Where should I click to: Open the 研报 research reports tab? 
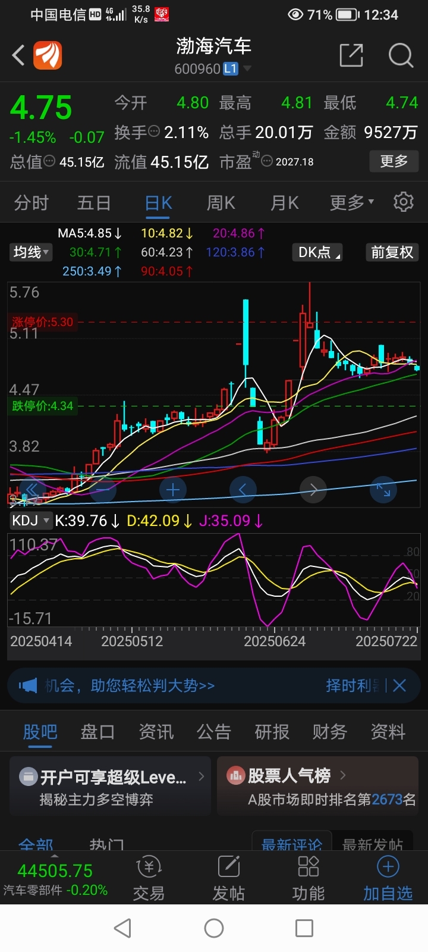(272, 731)
